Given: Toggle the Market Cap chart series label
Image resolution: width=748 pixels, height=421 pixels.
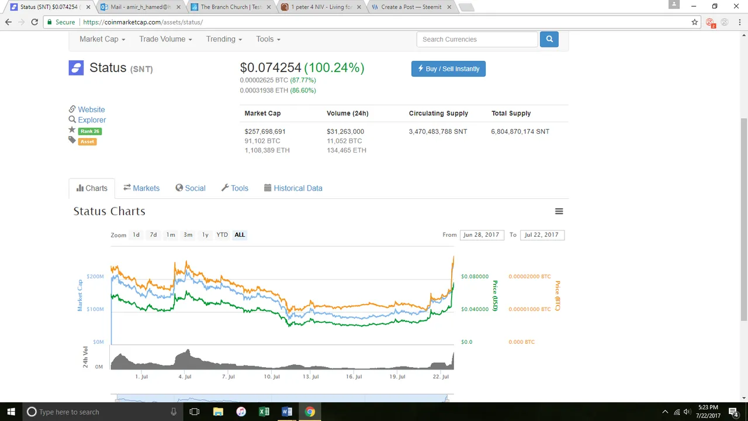Looking at the screenshot, I should pyautogui.click(x=80, y=295).
